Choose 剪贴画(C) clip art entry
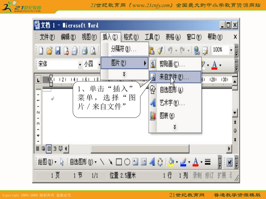266x199 pixels. point(175,64)
